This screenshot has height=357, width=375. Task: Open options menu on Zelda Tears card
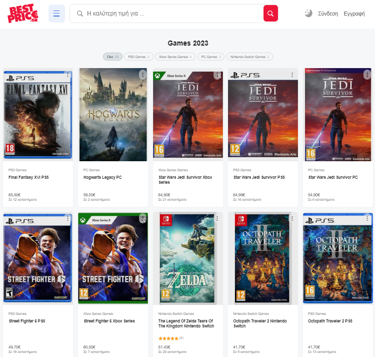point(217,218)
